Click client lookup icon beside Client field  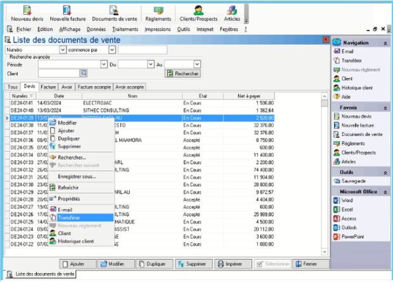pos(84,73)
